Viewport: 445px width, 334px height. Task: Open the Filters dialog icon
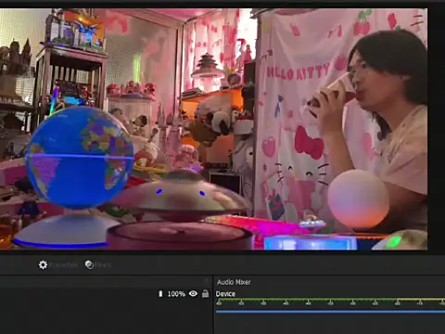pos(89,264)
